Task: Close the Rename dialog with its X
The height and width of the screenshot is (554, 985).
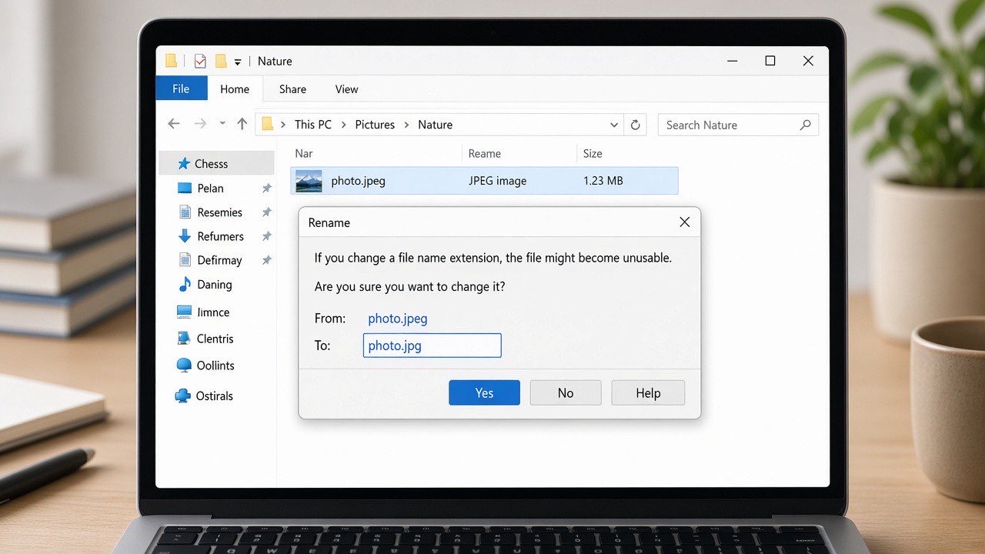Action: click(684, 222)
